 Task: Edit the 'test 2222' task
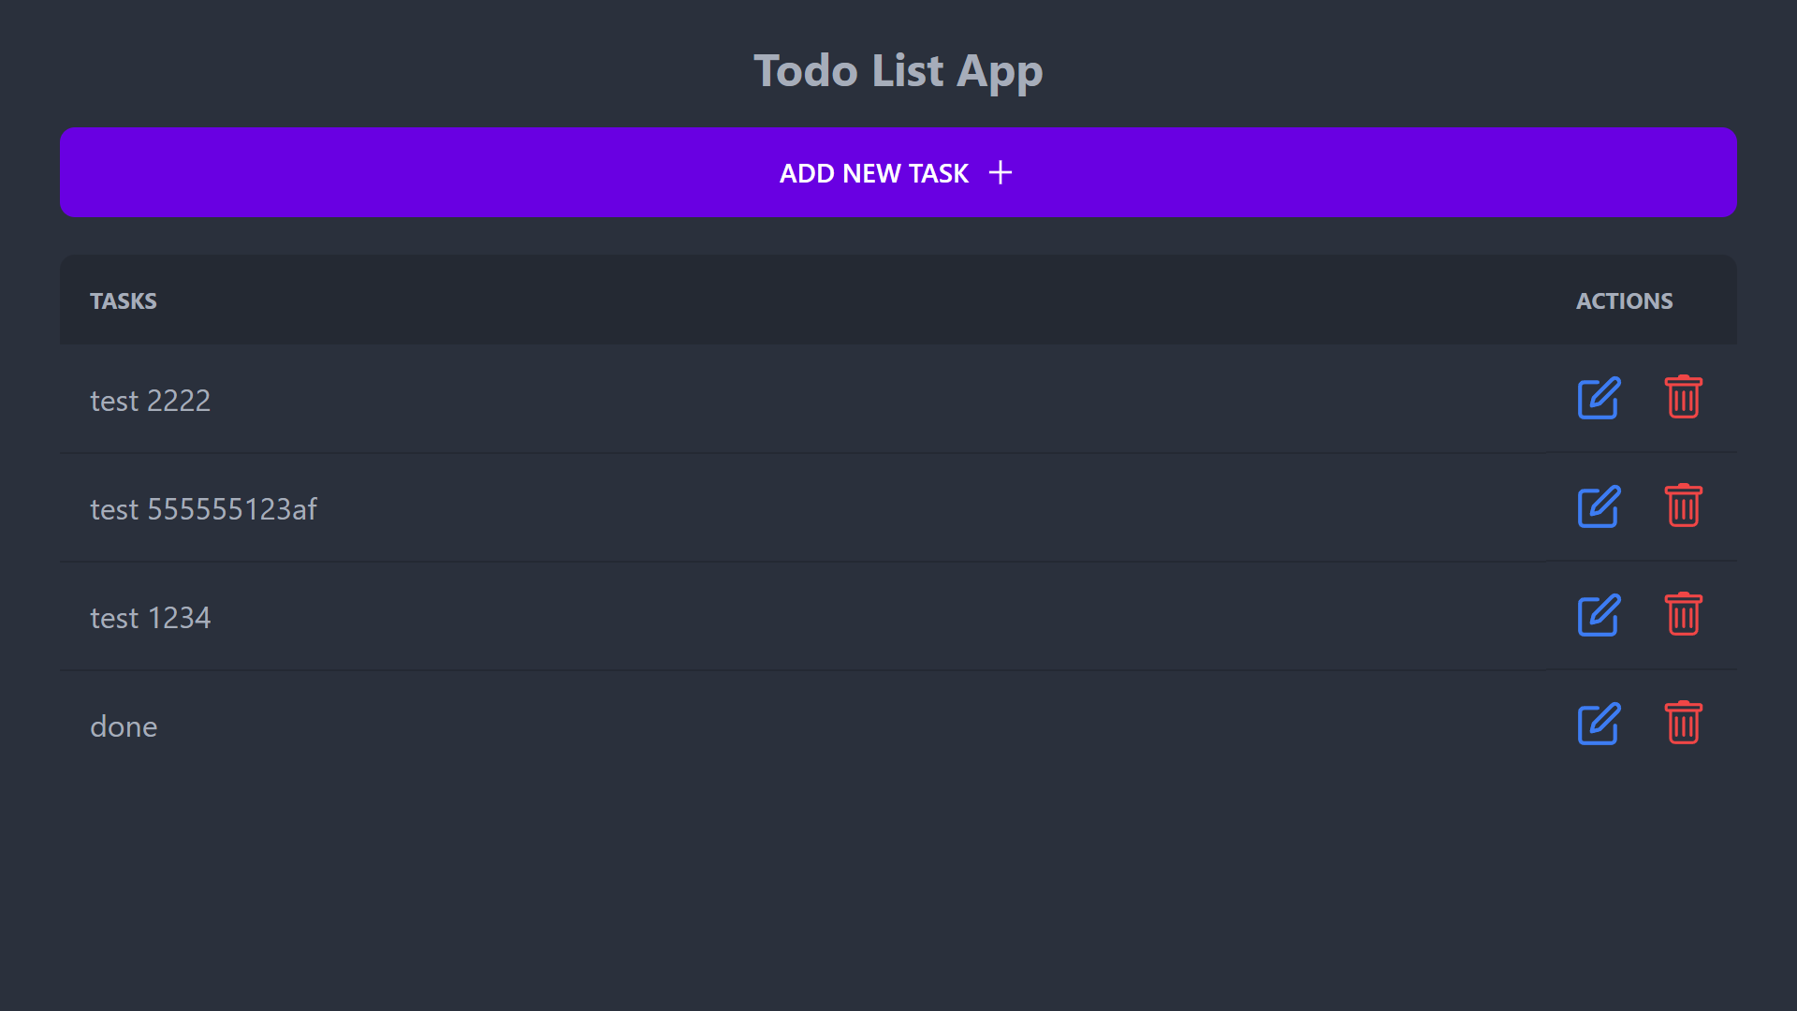pyautogui.click(x=1599, y=399)
